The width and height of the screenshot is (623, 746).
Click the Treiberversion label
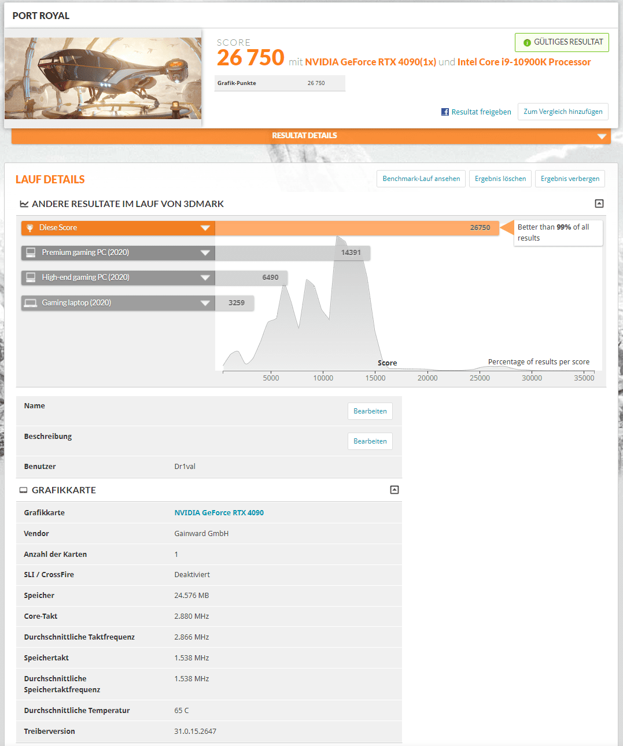tap(49, 732)
